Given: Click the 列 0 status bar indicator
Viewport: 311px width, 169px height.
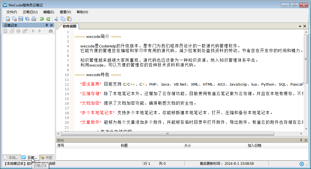Looking at the screenshot, I should pyautogui.click(x=162, y=164).
